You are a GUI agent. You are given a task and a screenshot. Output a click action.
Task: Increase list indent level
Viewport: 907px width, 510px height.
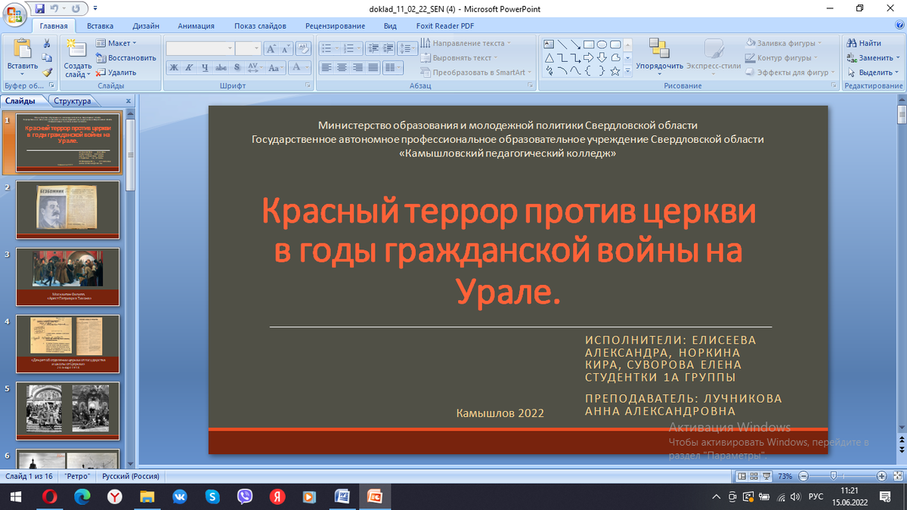point(387,48)
